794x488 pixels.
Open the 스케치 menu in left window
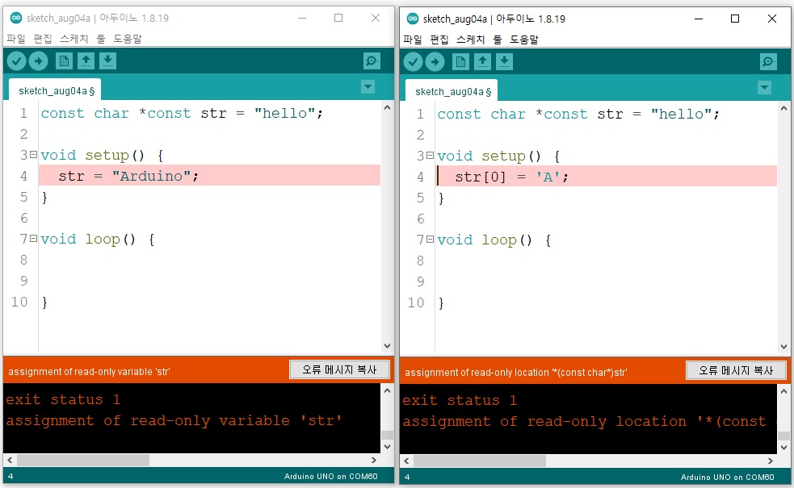point(74,39)
